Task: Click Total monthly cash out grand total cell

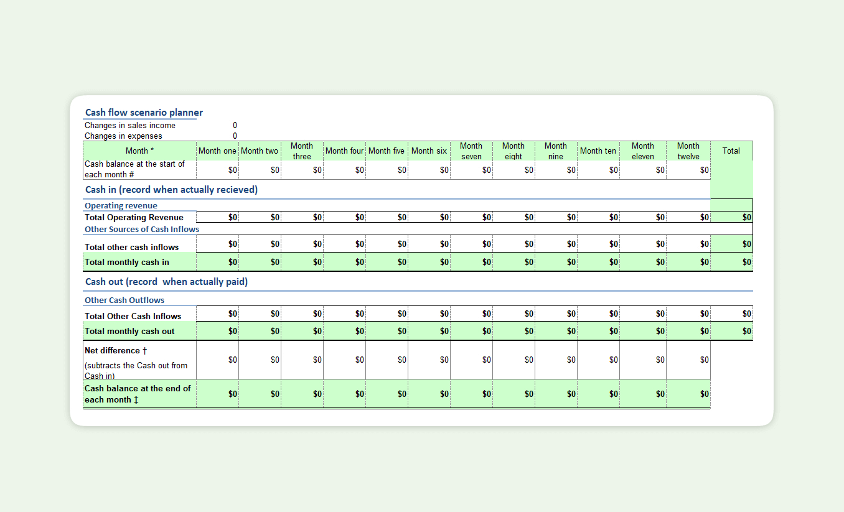Action: click(x=731, y=332)
